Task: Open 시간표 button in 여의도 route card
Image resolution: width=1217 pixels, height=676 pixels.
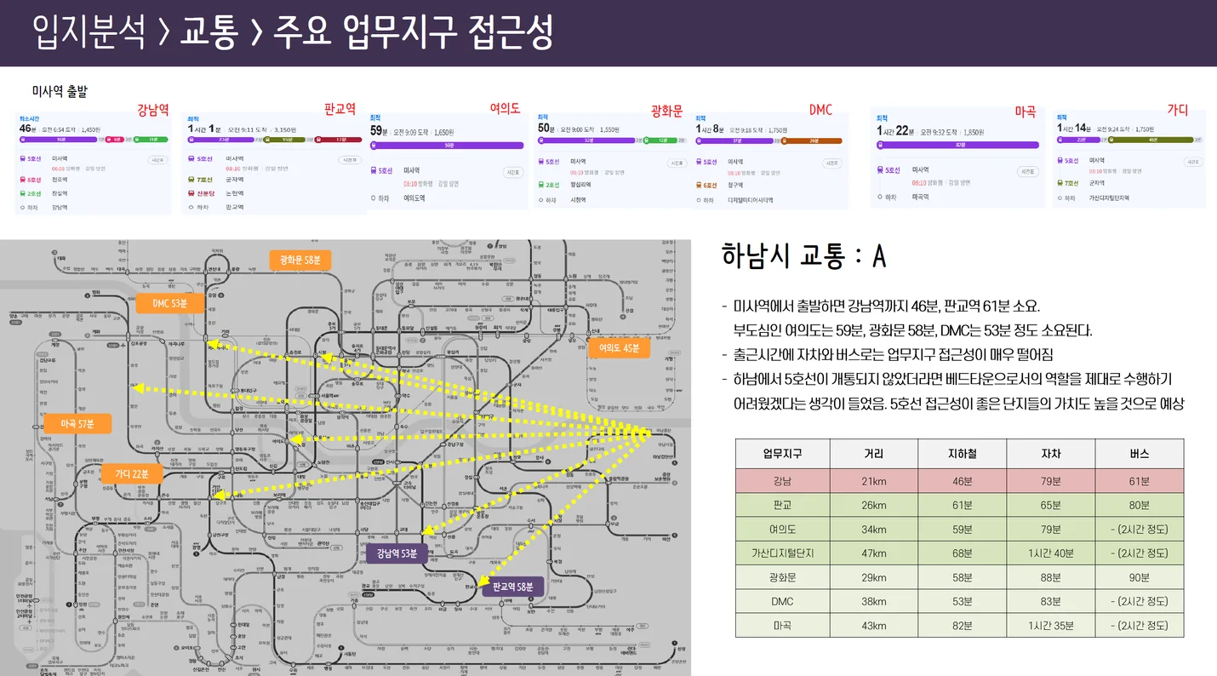Action: (512, 172)
